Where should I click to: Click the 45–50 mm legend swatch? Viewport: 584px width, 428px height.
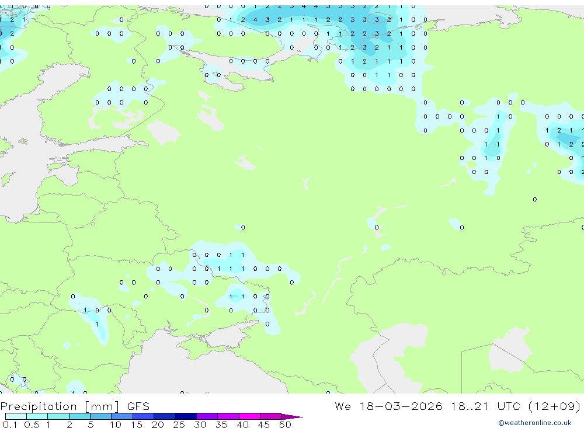pyautogui.click(x=271, y=416)
